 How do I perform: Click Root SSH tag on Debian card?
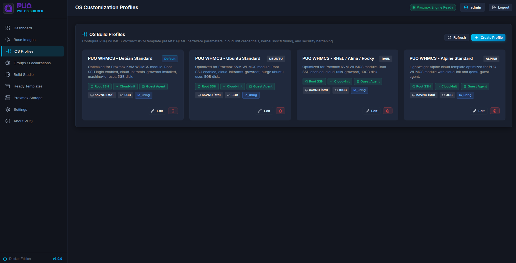click(100, 86)
